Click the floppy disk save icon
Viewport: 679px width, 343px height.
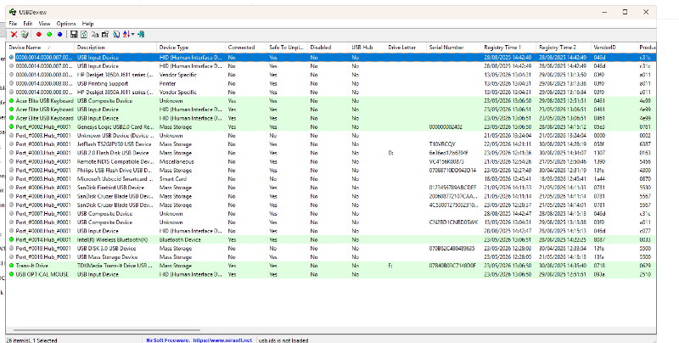[74, 34]
